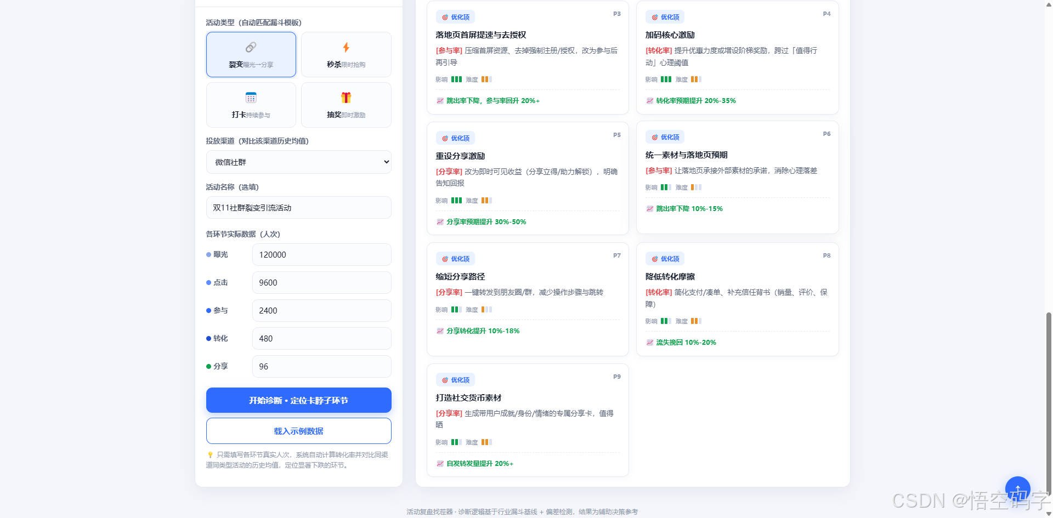Click the 落地页首屏提速与去授权 card title

point(481,35)
